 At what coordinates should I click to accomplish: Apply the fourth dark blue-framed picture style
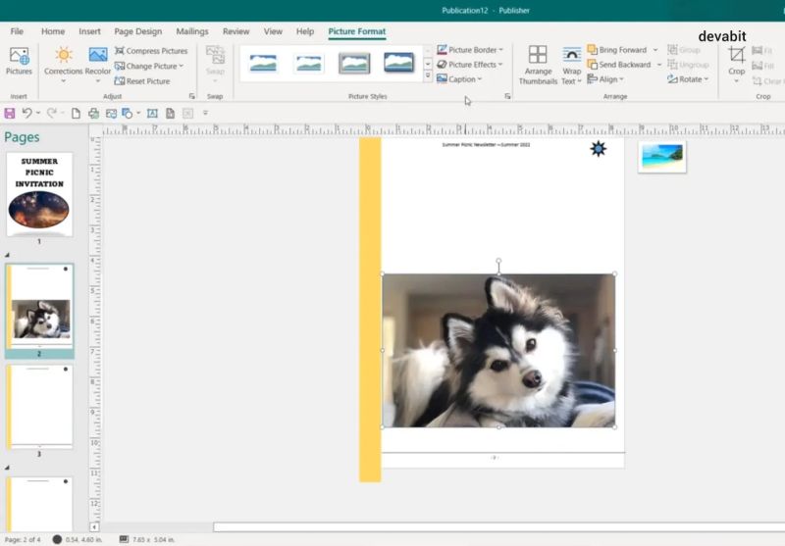(399, 63)
